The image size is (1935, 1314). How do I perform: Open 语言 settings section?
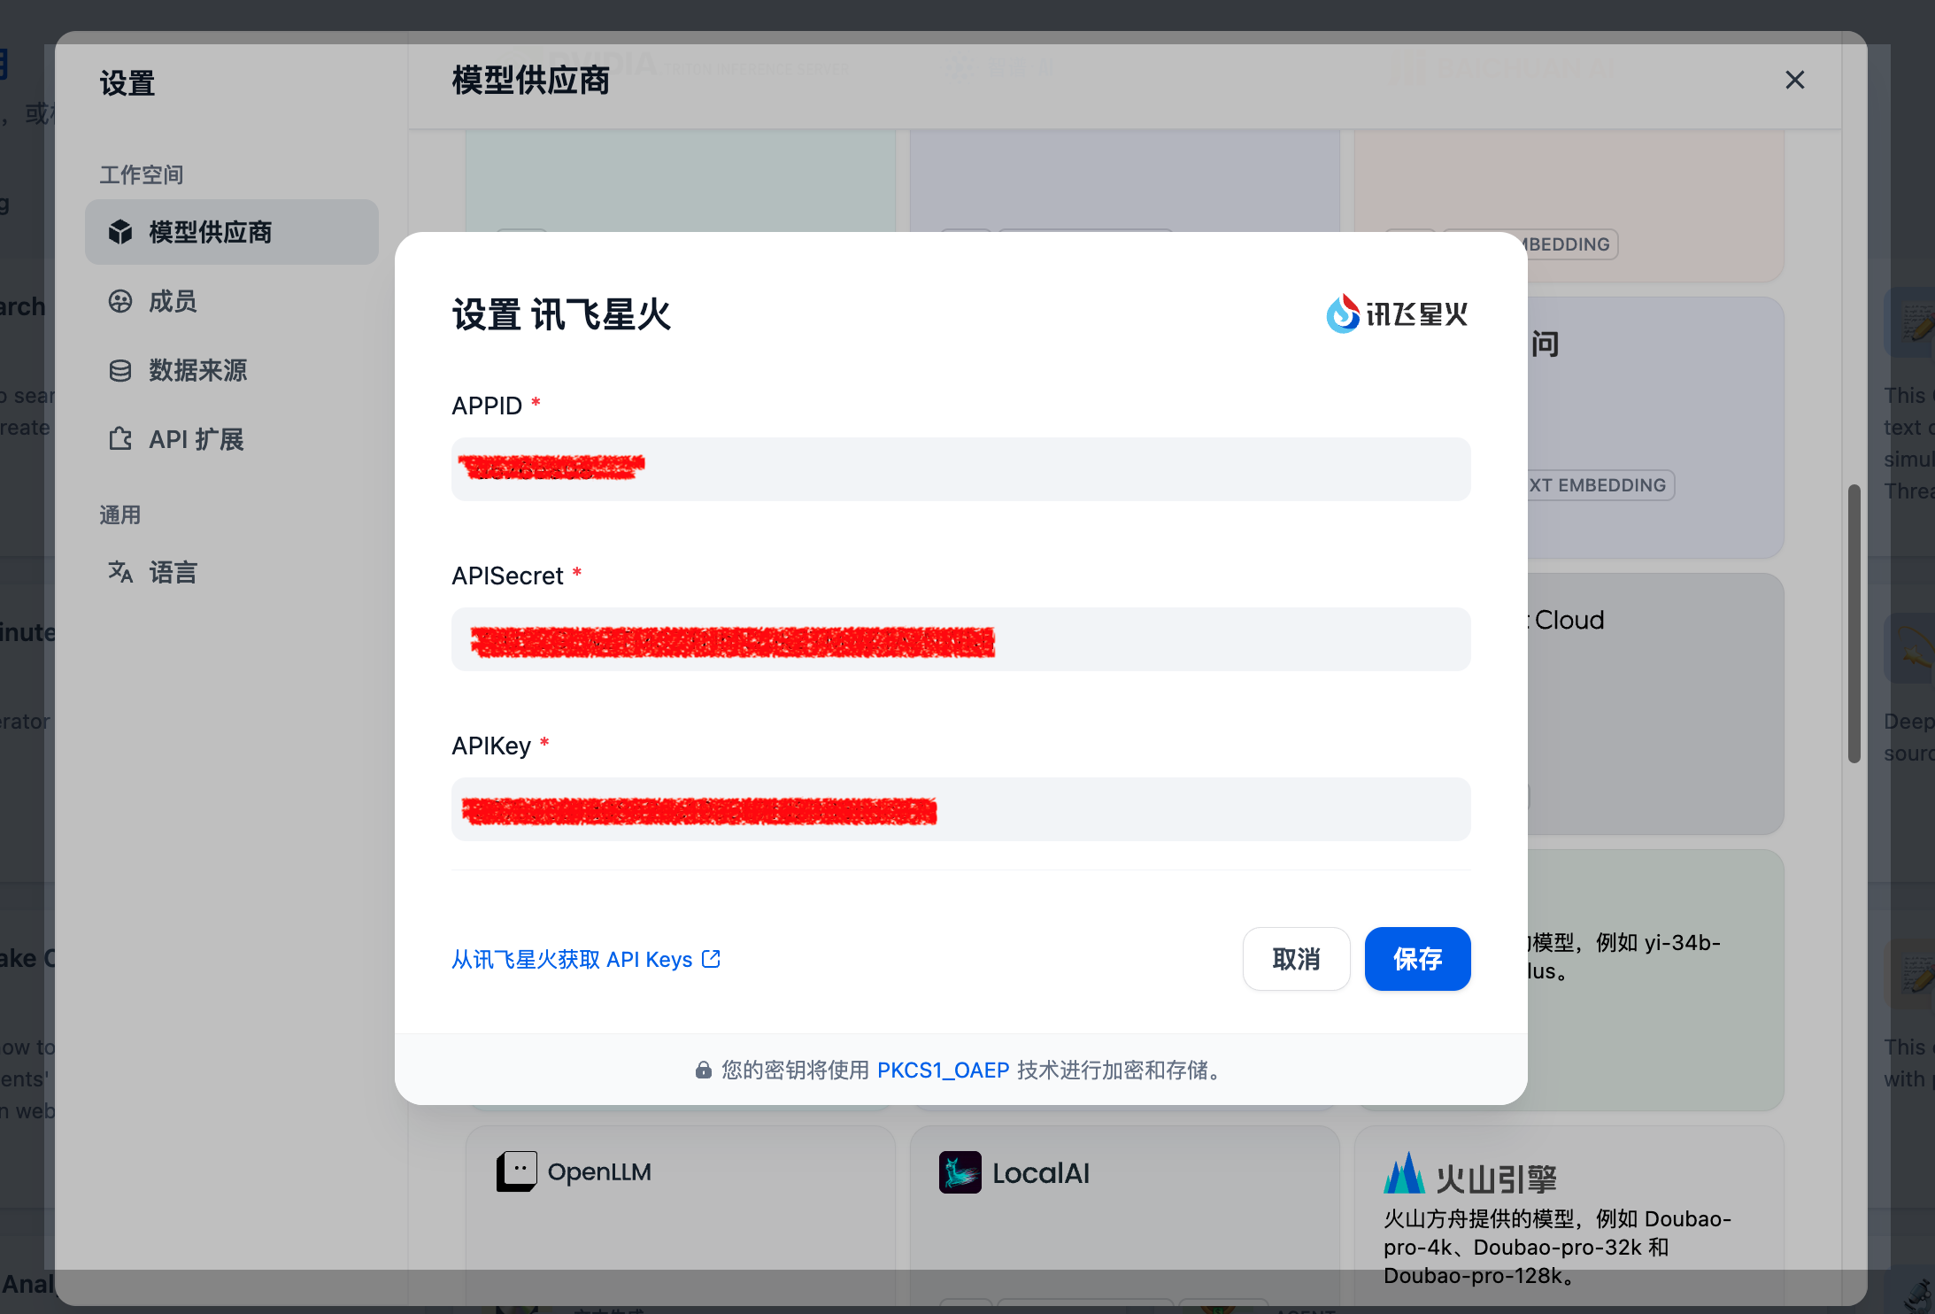coord(232,572)
